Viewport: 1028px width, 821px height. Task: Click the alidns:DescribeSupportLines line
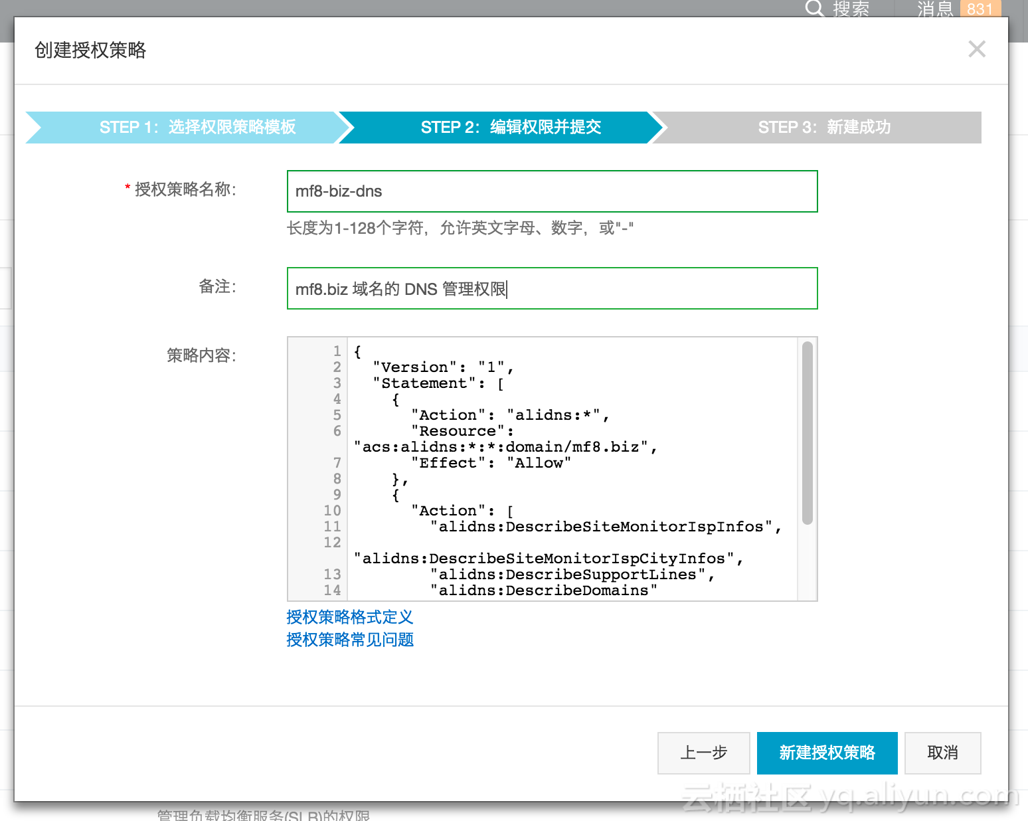572,575
